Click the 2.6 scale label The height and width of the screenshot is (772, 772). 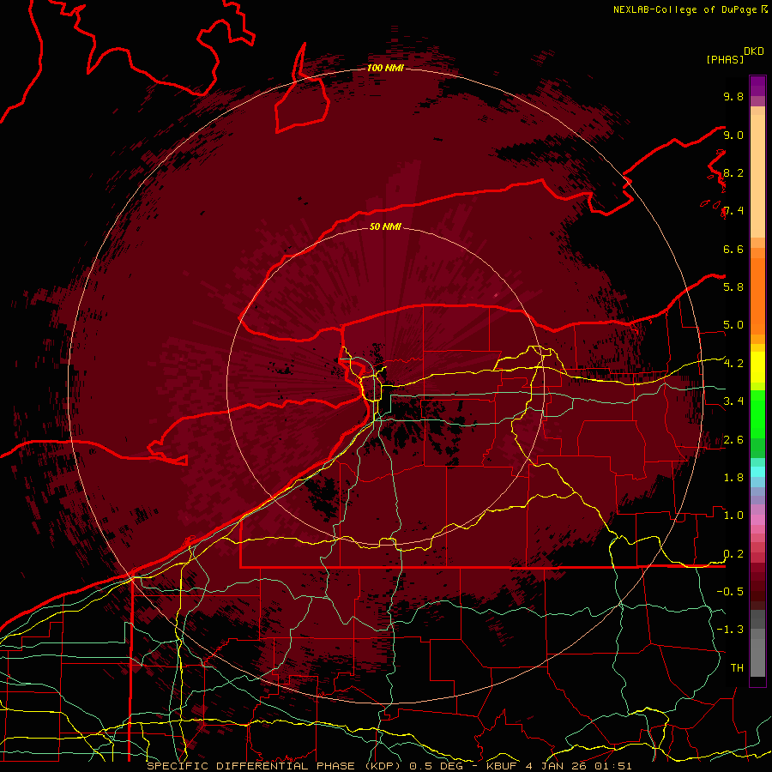point(733,440)
